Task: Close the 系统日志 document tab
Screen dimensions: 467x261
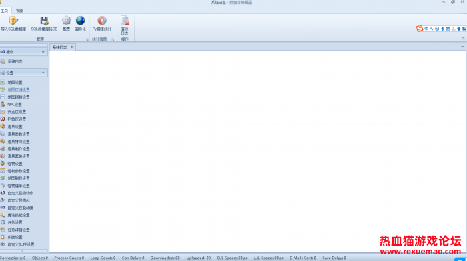Action: pos(72,47)
